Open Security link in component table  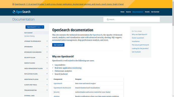tap(56, 92)
